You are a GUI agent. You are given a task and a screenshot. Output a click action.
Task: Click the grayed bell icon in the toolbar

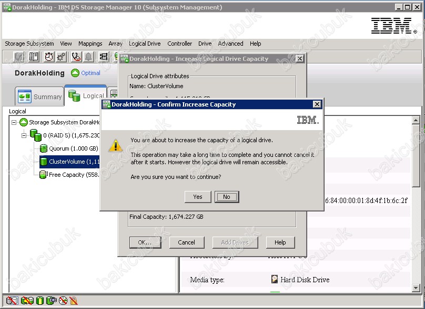pos(88,57)
